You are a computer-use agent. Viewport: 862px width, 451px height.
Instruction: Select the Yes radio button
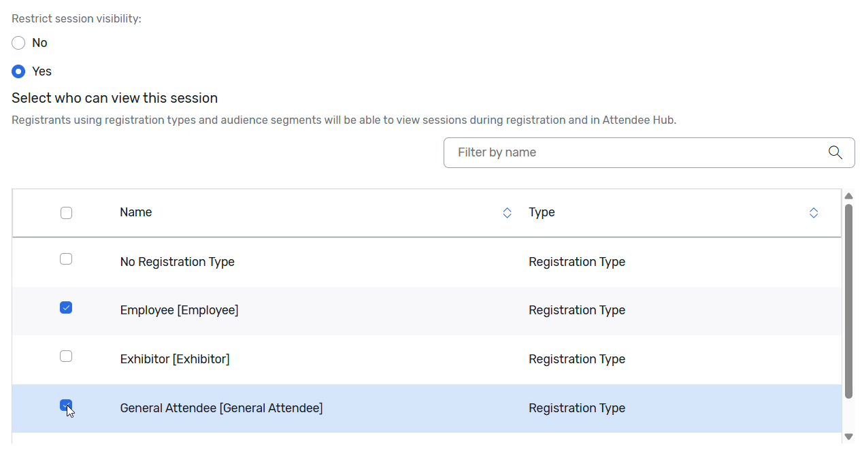(18, 71)
